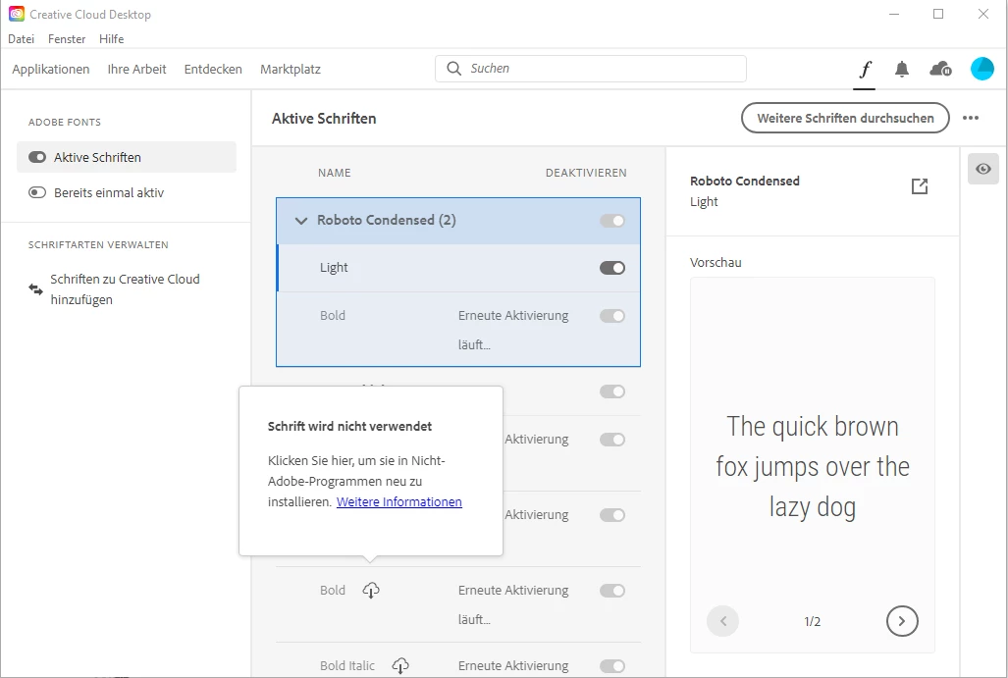Deactivate the Light font switch
This screenshot has height=678, width=1008.
[x=612, y=268]
